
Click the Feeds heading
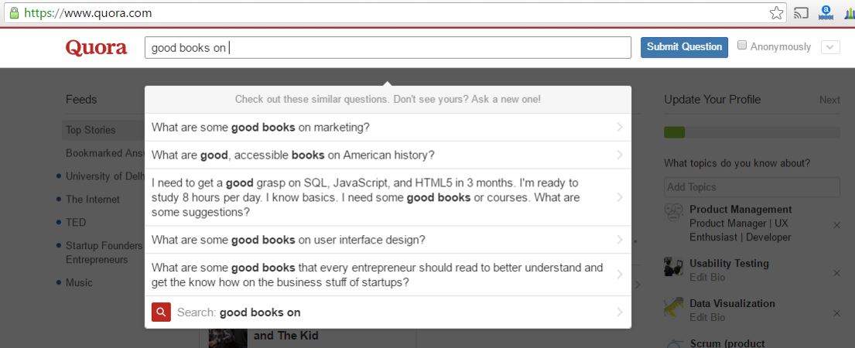tap(81, 100)
